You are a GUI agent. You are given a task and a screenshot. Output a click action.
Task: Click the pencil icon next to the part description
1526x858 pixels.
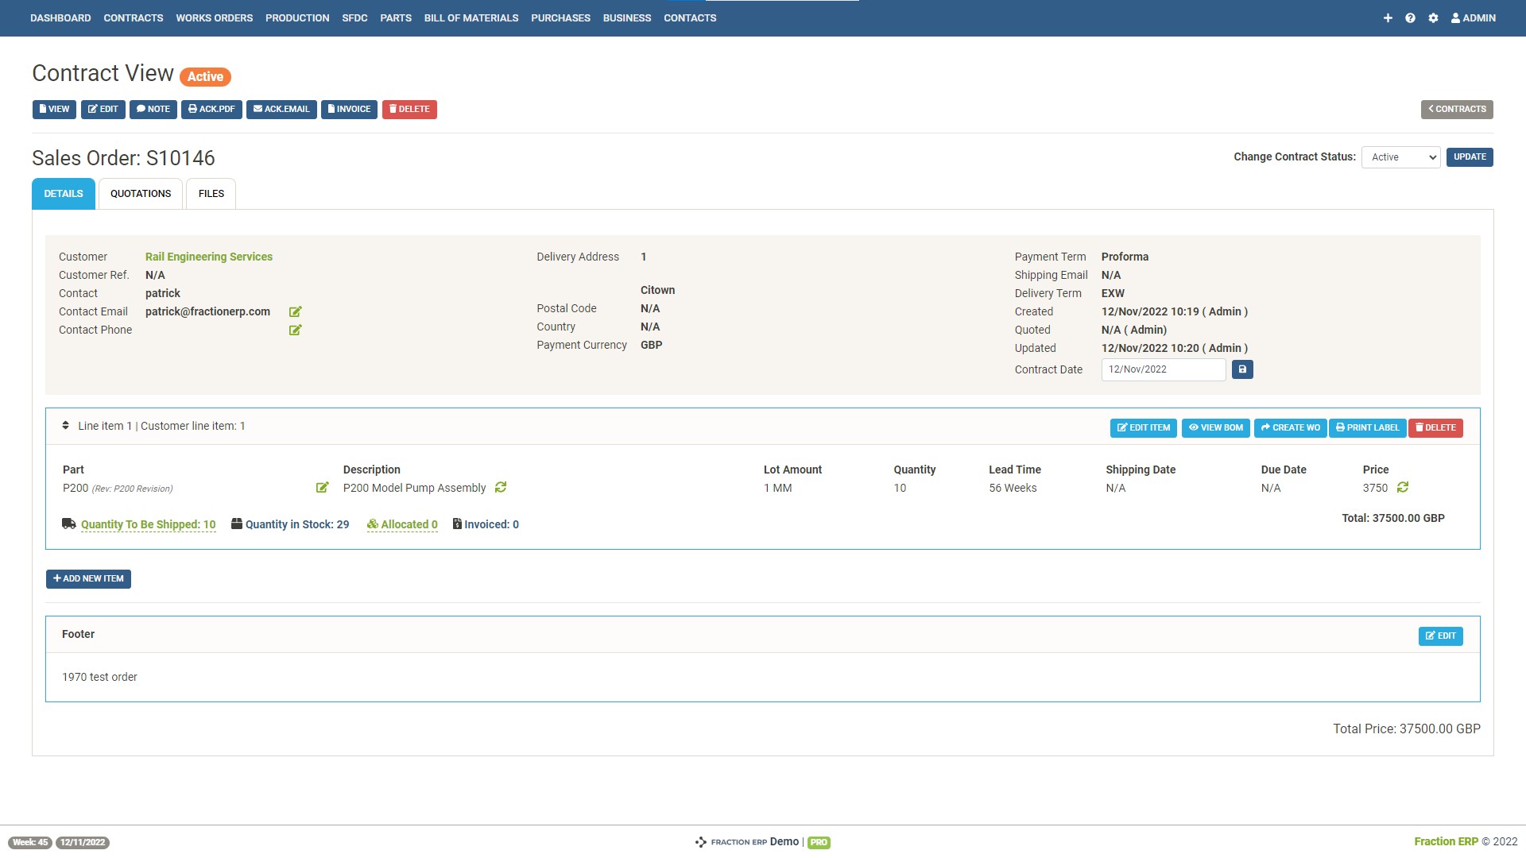click(x=322, y=487)
